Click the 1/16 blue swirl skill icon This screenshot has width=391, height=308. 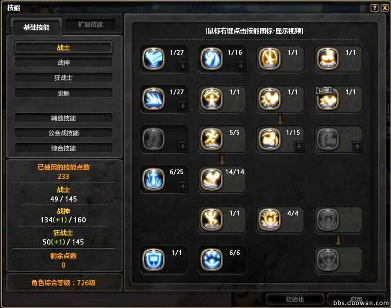click(211, 59)
